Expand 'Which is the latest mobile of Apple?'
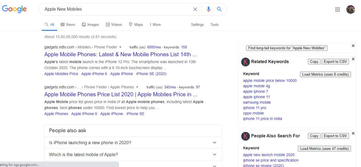 pyautogui.click(x=133, y=155)
